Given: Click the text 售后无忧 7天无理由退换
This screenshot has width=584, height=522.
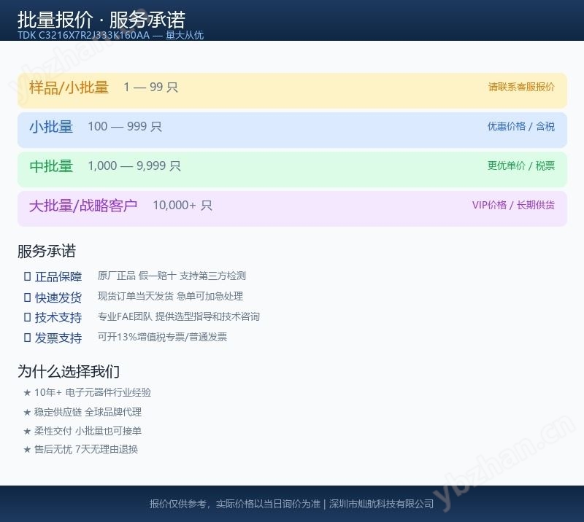Looking at the screenshot, I should click(86, 449).
